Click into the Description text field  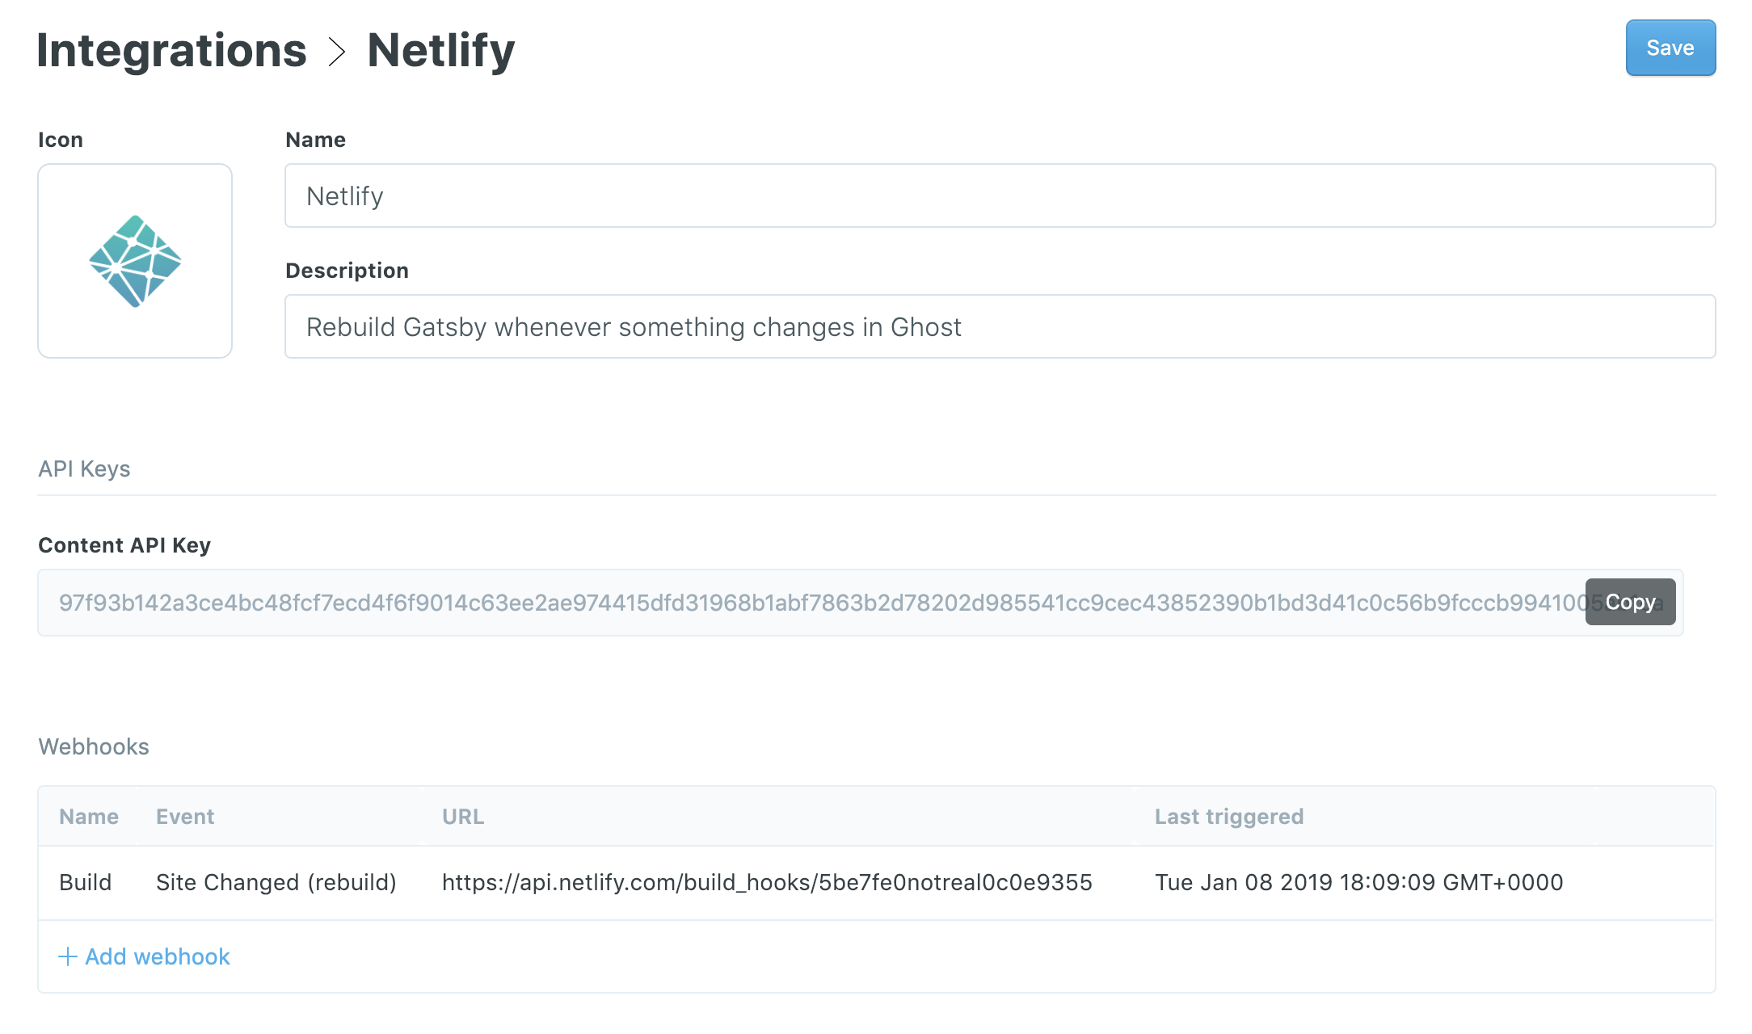(x=1000, y=326)
